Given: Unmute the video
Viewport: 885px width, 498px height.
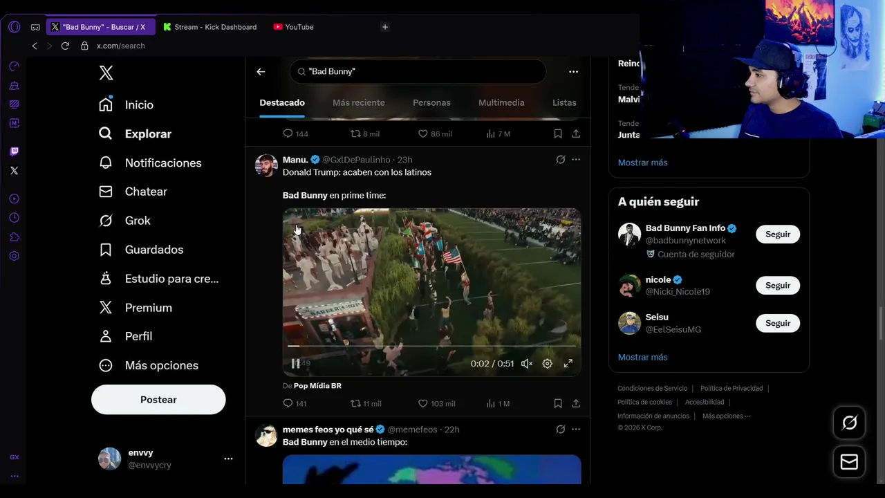Looking at the screenshot, I should (x=527, y=363).
